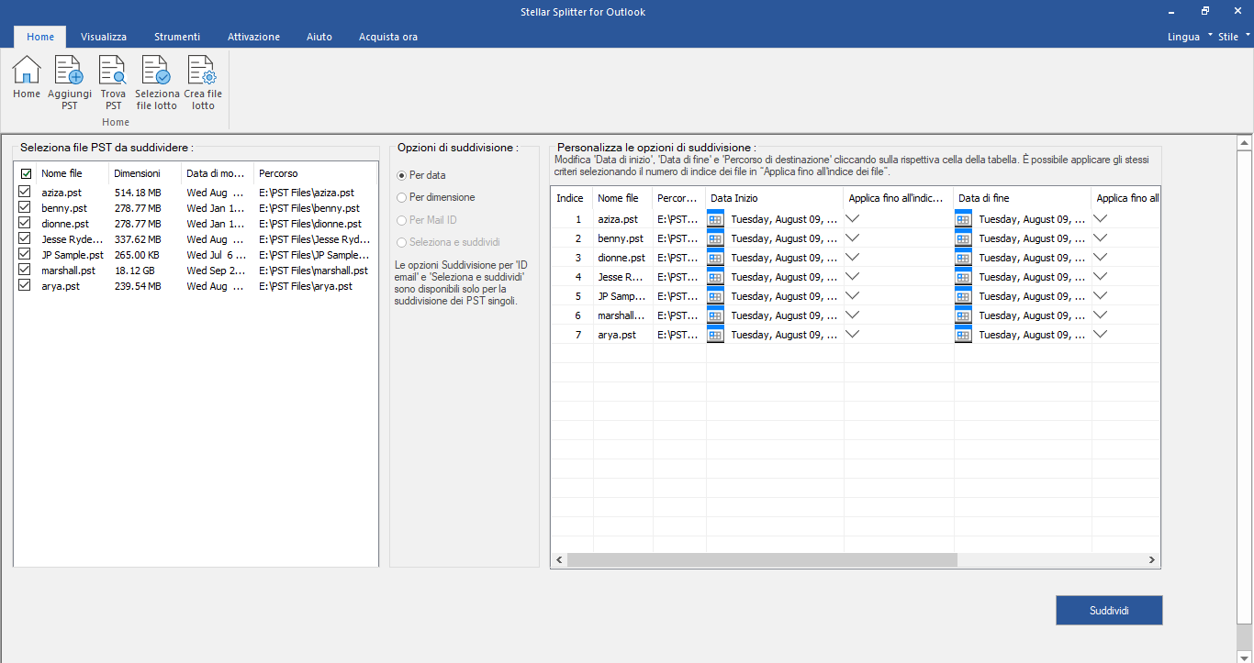Screen dimensions: 1254x663
Task: Uncheck the marshall.pst file checkbox
Action: point(25,271)
